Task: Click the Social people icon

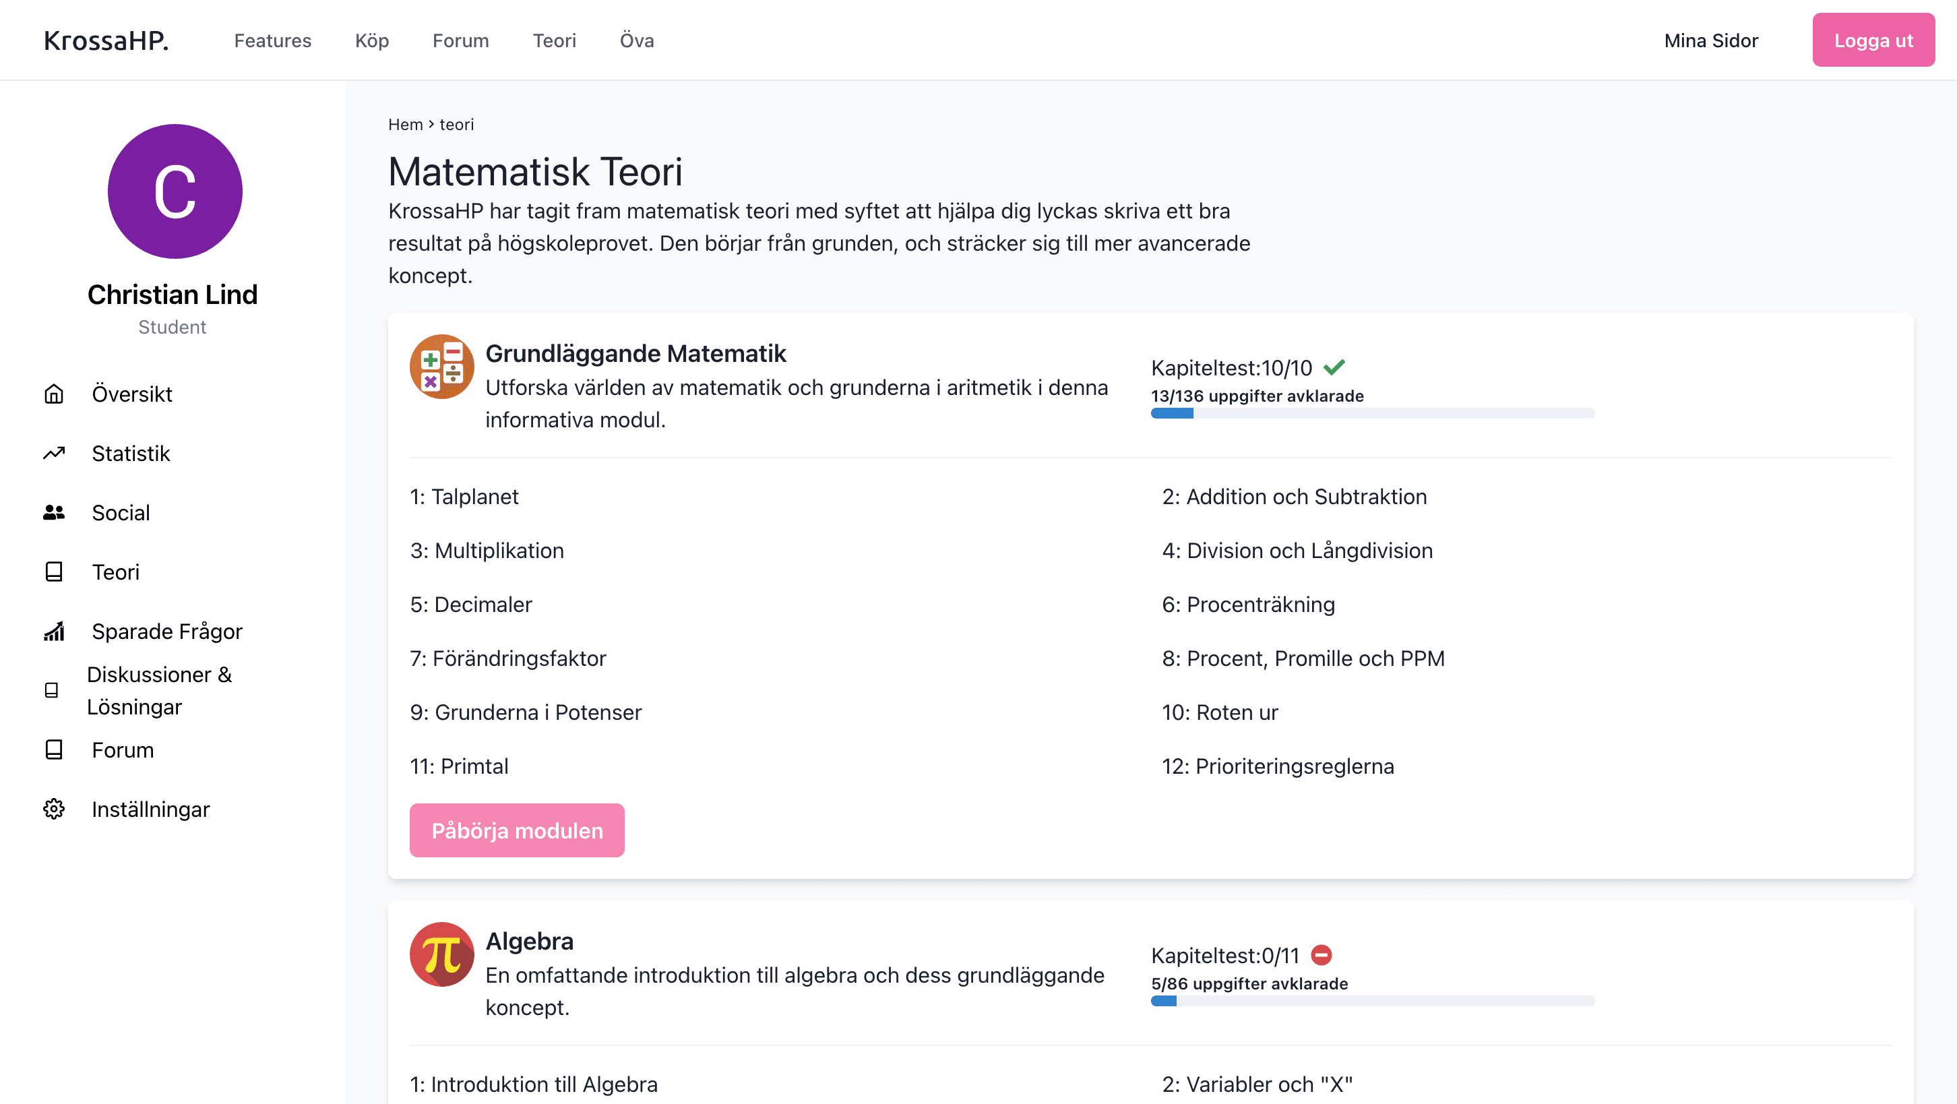Action: [x=54, y=513]
